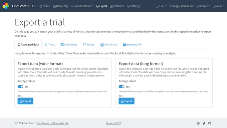
Task: Switch to the Breeding API tab
Action: click(x=132, y=44)
